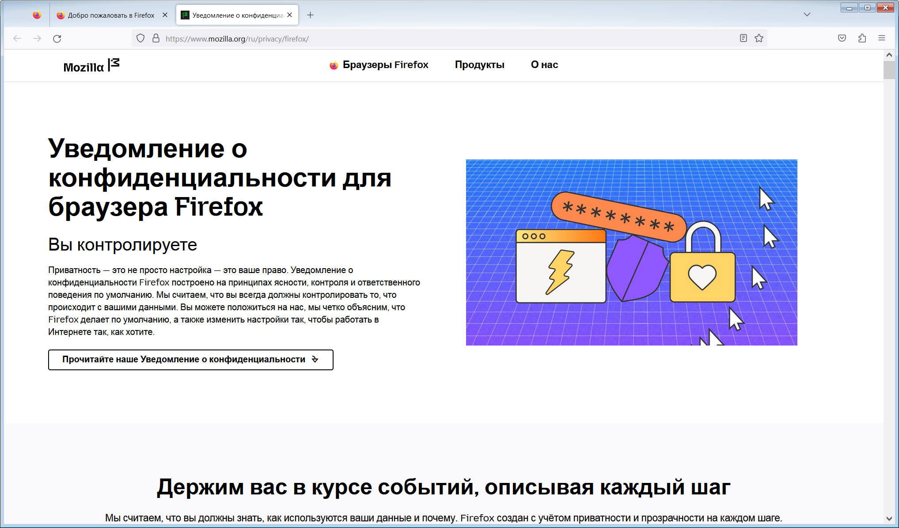
Task: Bookmark this page with star icon
Action: point(759,38)
